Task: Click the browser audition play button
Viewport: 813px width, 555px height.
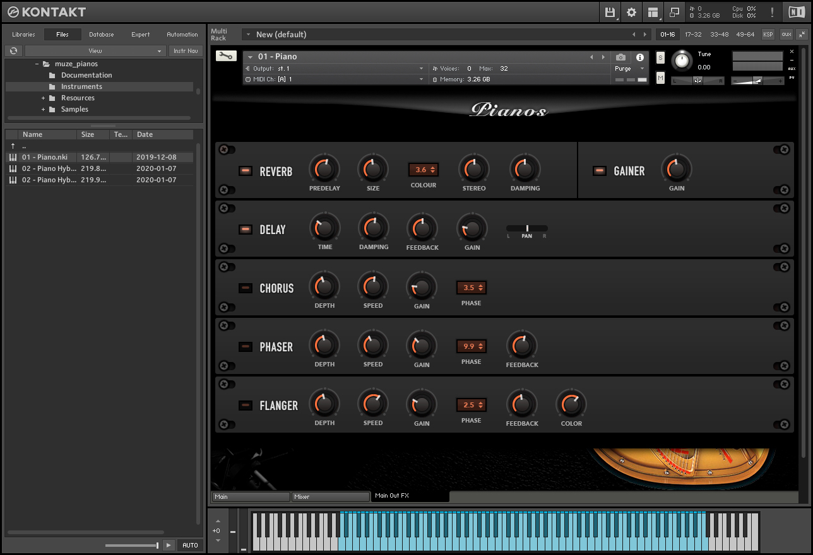Action: pos(168,545)
